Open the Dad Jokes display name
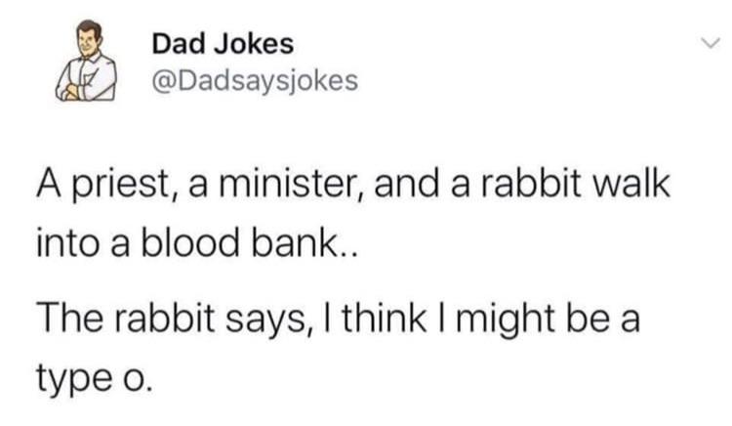The height and width of the screenshot is (426, 732). tap(223, 44)
